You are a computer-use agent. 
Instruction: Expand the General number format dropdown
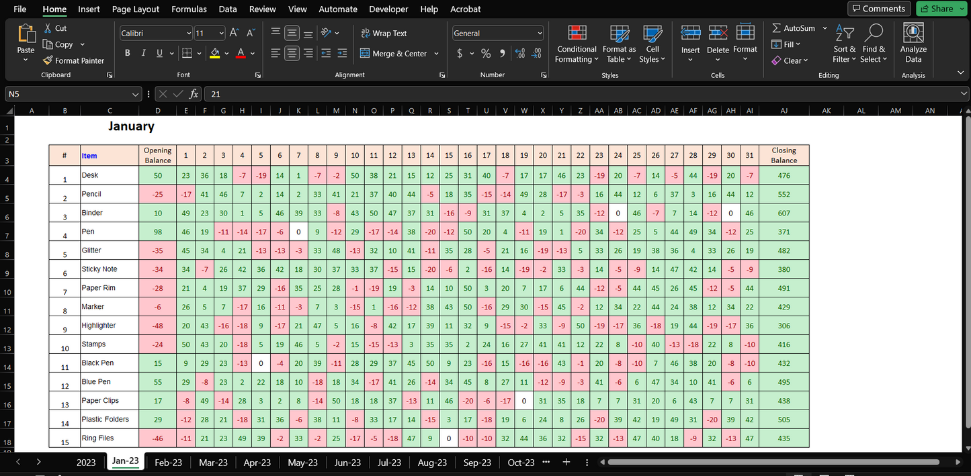point(540,33)
